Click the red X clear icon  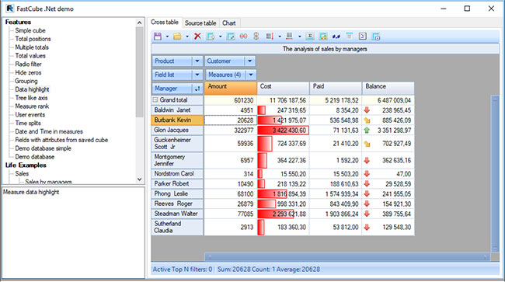point(197,37)
